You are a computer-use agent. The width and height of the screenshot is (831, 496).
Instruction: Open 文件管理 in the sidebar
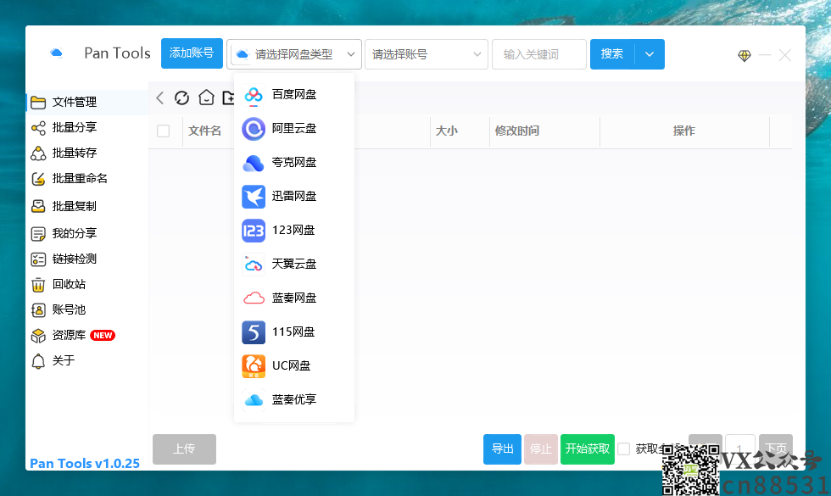[x=86, y=102]
